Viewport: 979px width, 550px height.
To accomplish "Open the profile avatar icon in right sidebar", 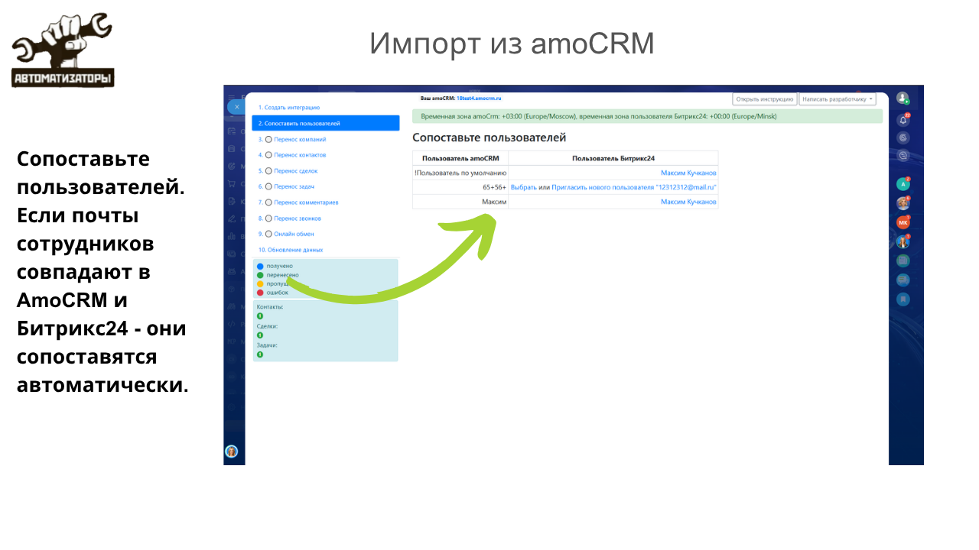I will pos(903,98).
